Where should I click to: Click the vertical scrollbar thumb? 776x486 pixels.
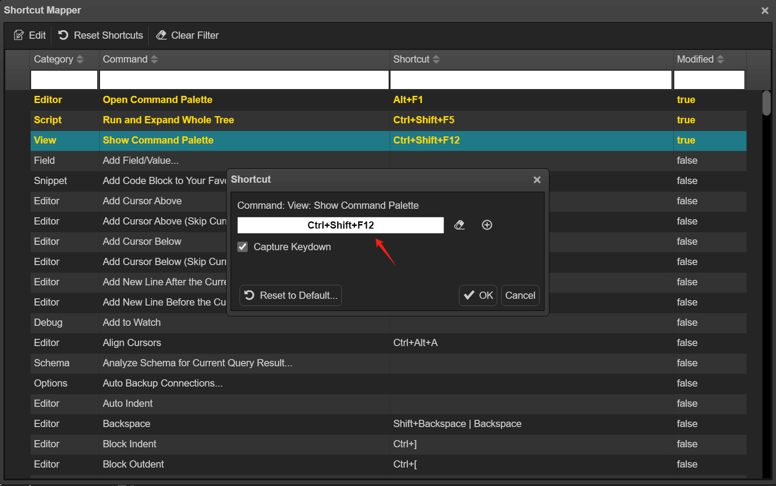[x=766, y=103]
